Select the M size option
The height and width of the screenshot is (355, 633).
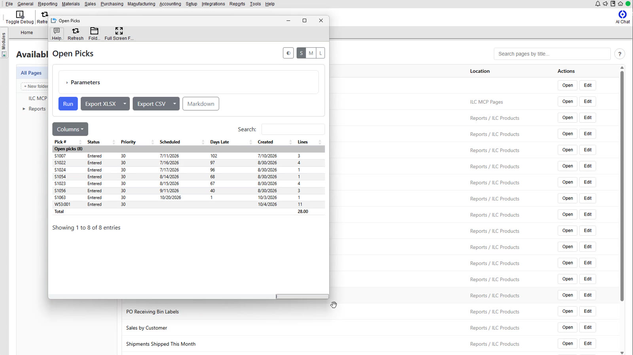311,53
